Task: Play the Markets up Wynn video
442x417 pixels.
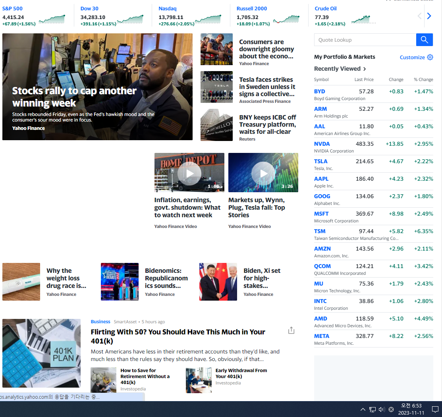Action: [x=263, y=174]
